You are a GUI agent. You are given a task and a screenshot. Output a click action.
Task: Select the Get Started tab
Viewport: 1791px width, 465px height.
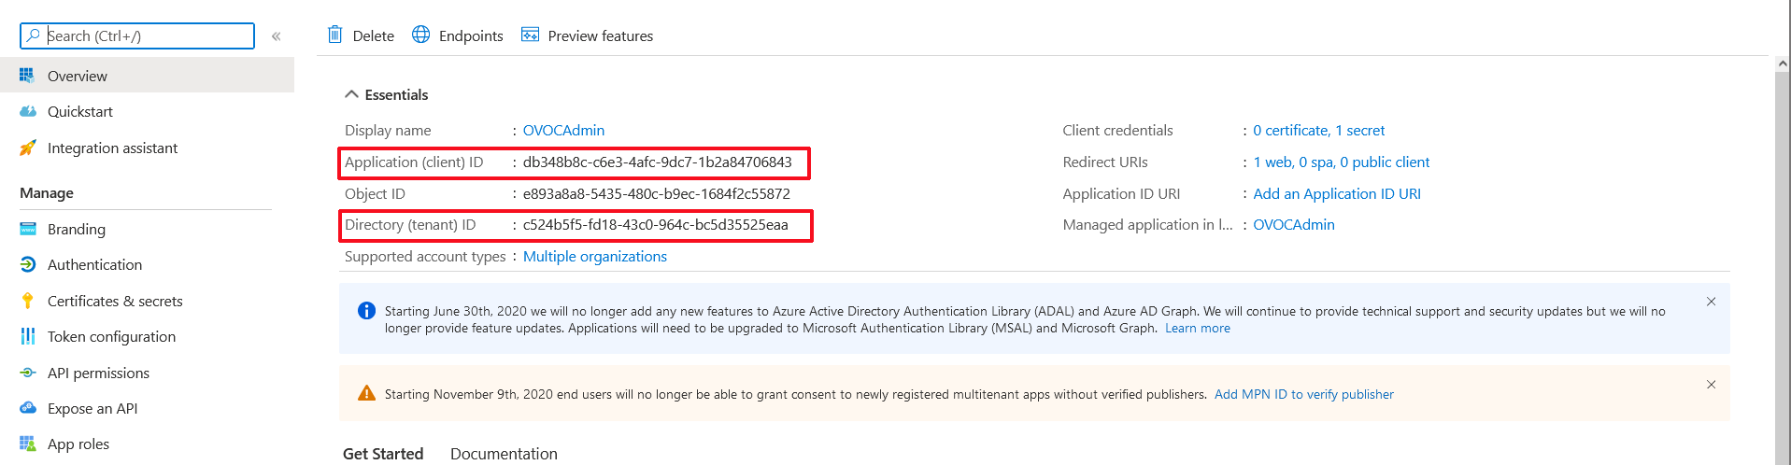click(383, 454)
